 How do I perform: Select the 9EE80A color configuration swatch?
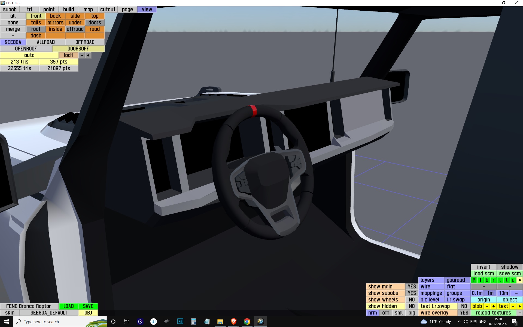click(x=13, y=42)
